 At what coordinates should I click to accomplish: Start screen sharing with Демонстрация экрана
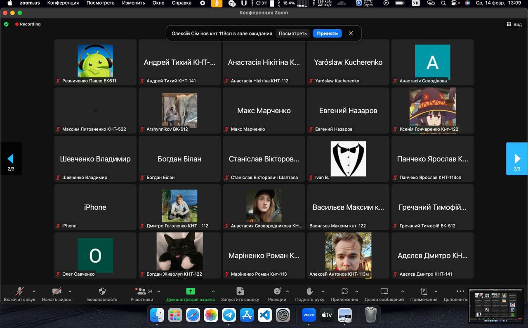(190, 295)
